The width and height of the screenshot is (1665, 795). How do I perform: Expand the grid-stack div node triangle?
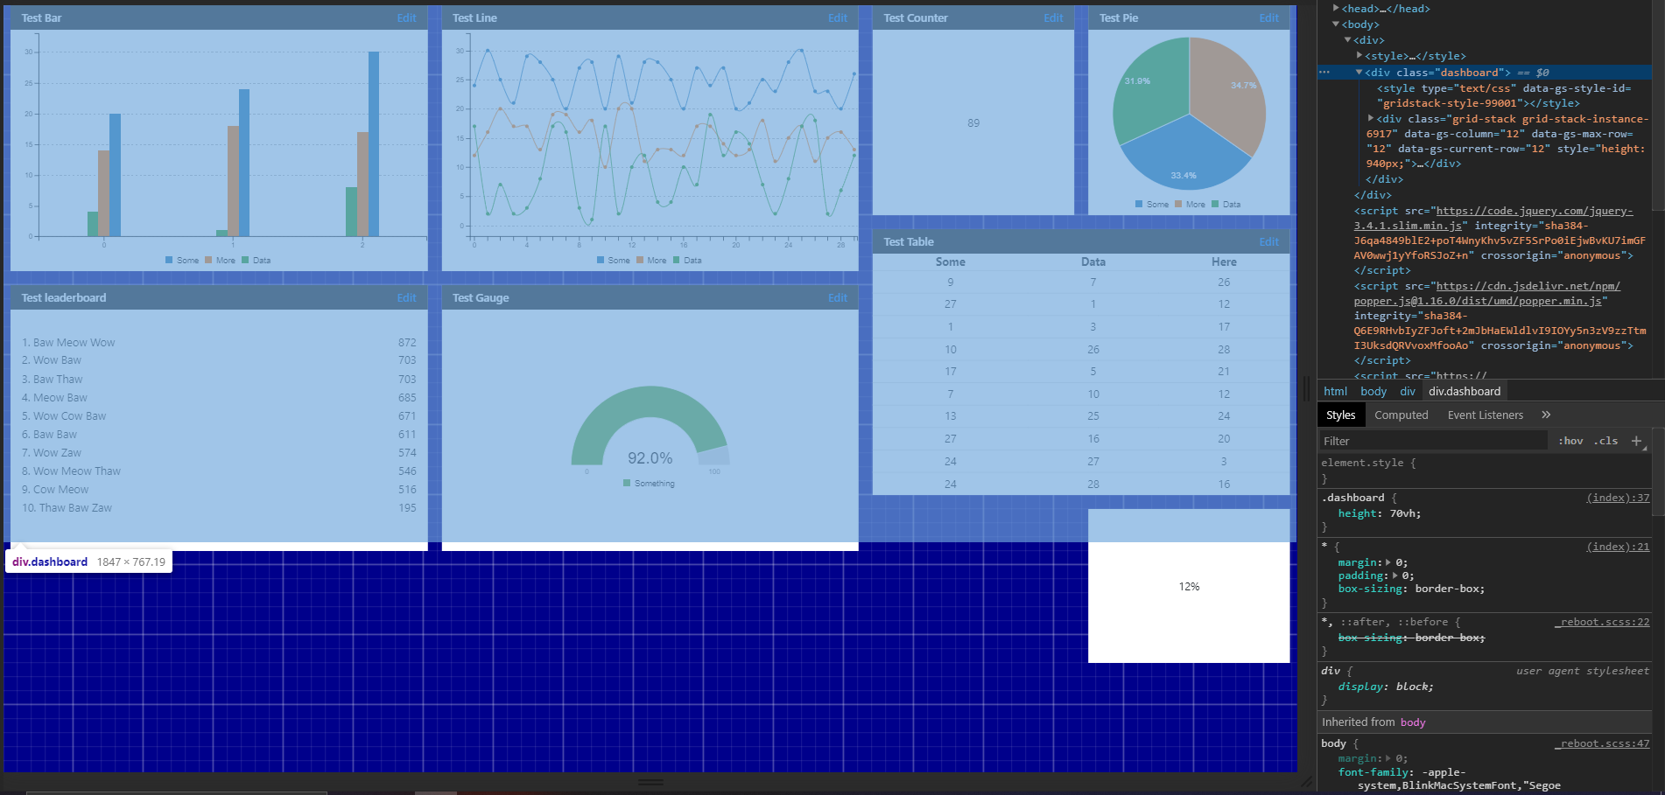[x=1371, y=118]
